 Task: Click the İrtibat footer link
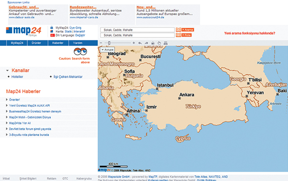(6, 179)
